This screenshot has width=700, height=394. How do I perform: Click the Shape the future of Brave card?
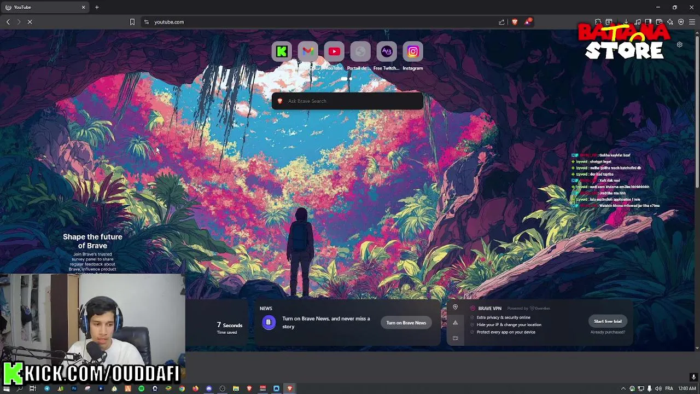click(x=92, y=253)
